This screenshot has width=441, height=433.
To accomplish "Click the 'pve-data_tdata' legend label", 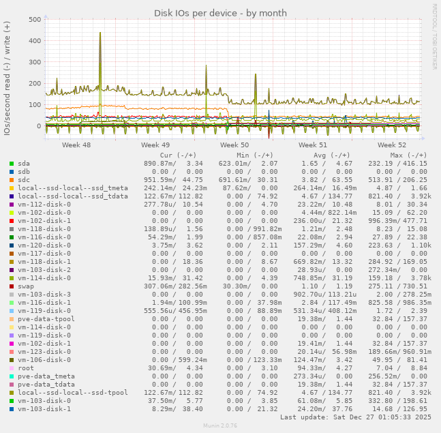I will (46, 385).
